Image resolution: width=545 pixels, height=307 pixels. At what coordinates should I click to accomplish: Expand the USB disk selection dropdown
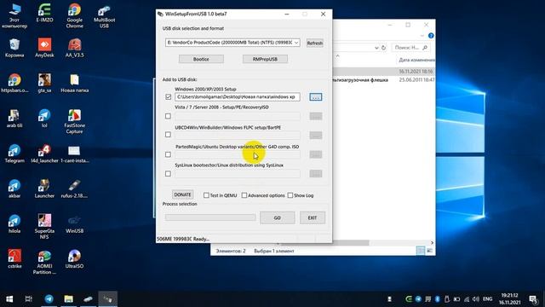point(296,43)
